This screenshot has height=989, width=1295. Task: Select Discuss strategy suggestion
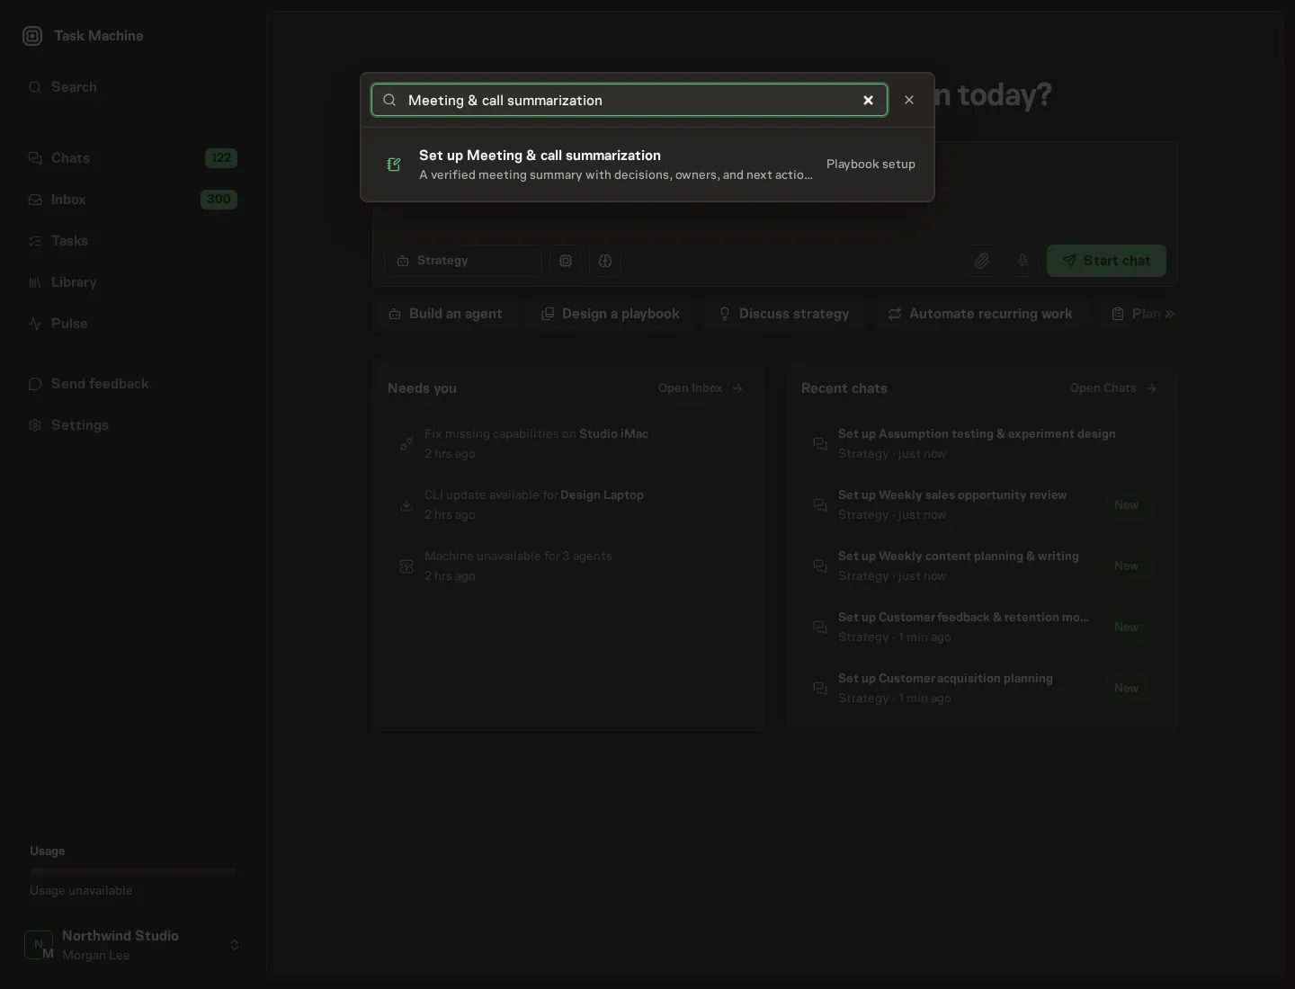click(783, 314)
